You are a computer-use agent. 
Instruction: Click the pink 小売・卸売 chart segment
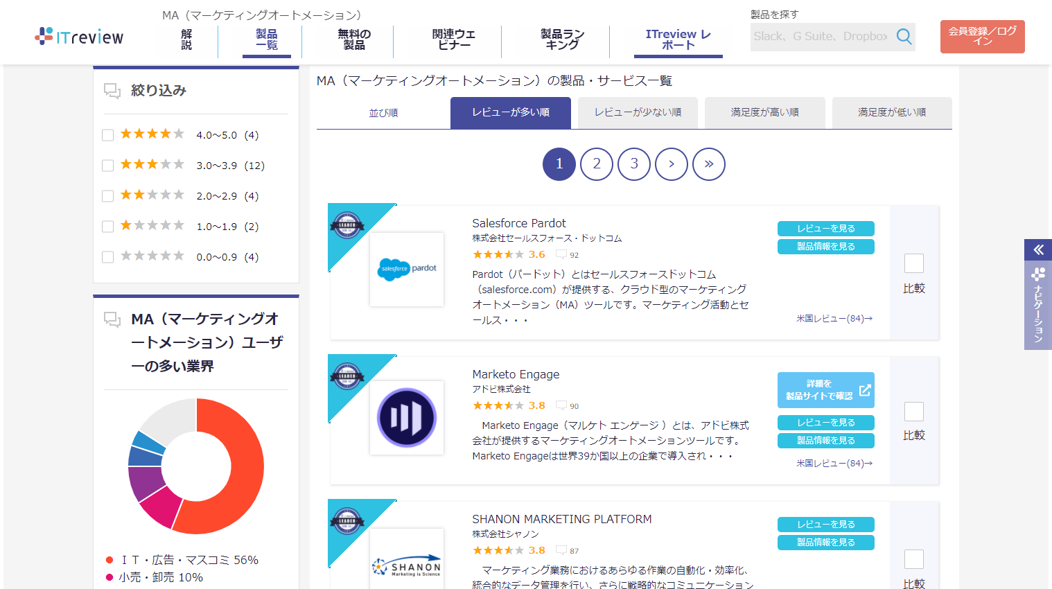[x=161, y=507]
